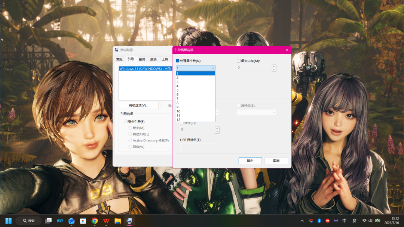
Task: Open Microsoft Store from the taskbar
Action: coord(83,221)
